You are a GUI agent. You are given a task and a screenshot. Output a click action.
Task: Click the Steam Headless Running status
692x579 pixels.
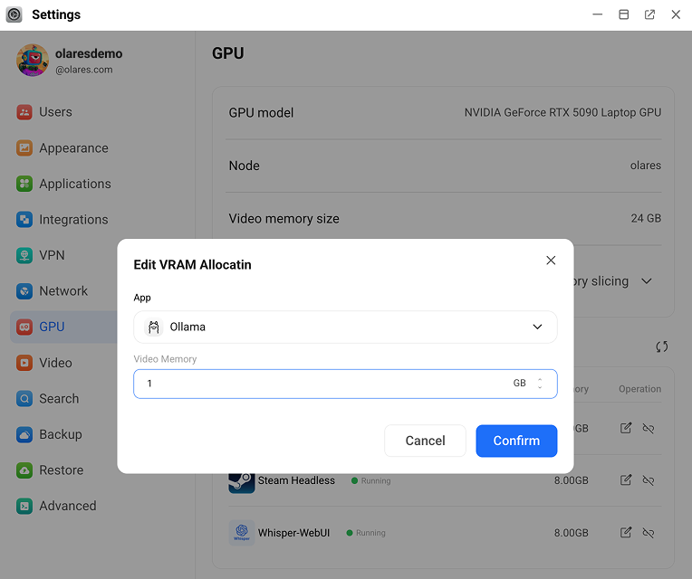tap(371, 480)
